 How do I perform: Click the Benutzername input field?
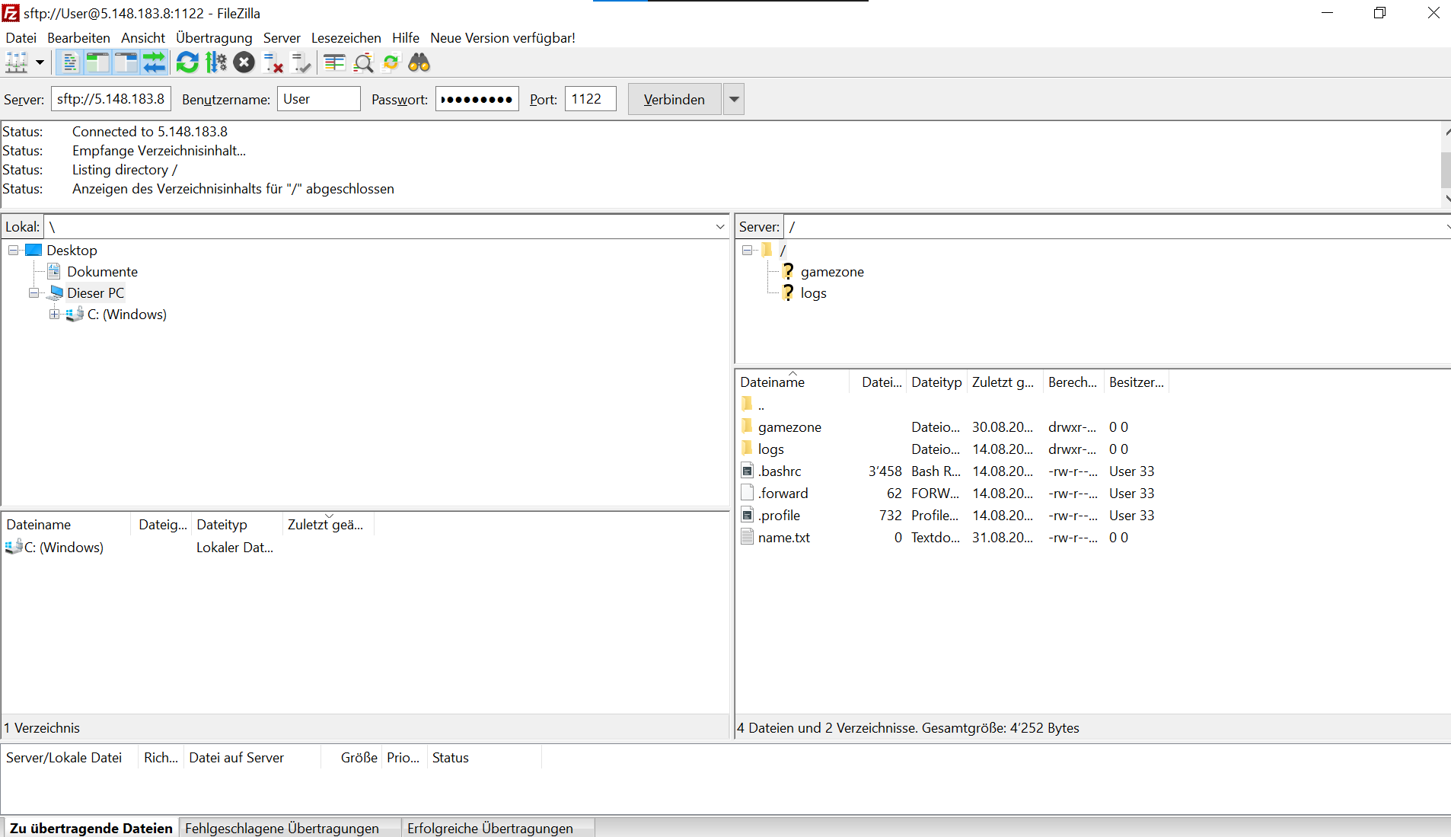click(x=319, y=99)
